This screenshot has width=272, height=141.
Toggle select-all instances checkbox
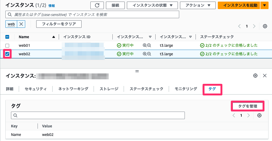click(7, 37)
